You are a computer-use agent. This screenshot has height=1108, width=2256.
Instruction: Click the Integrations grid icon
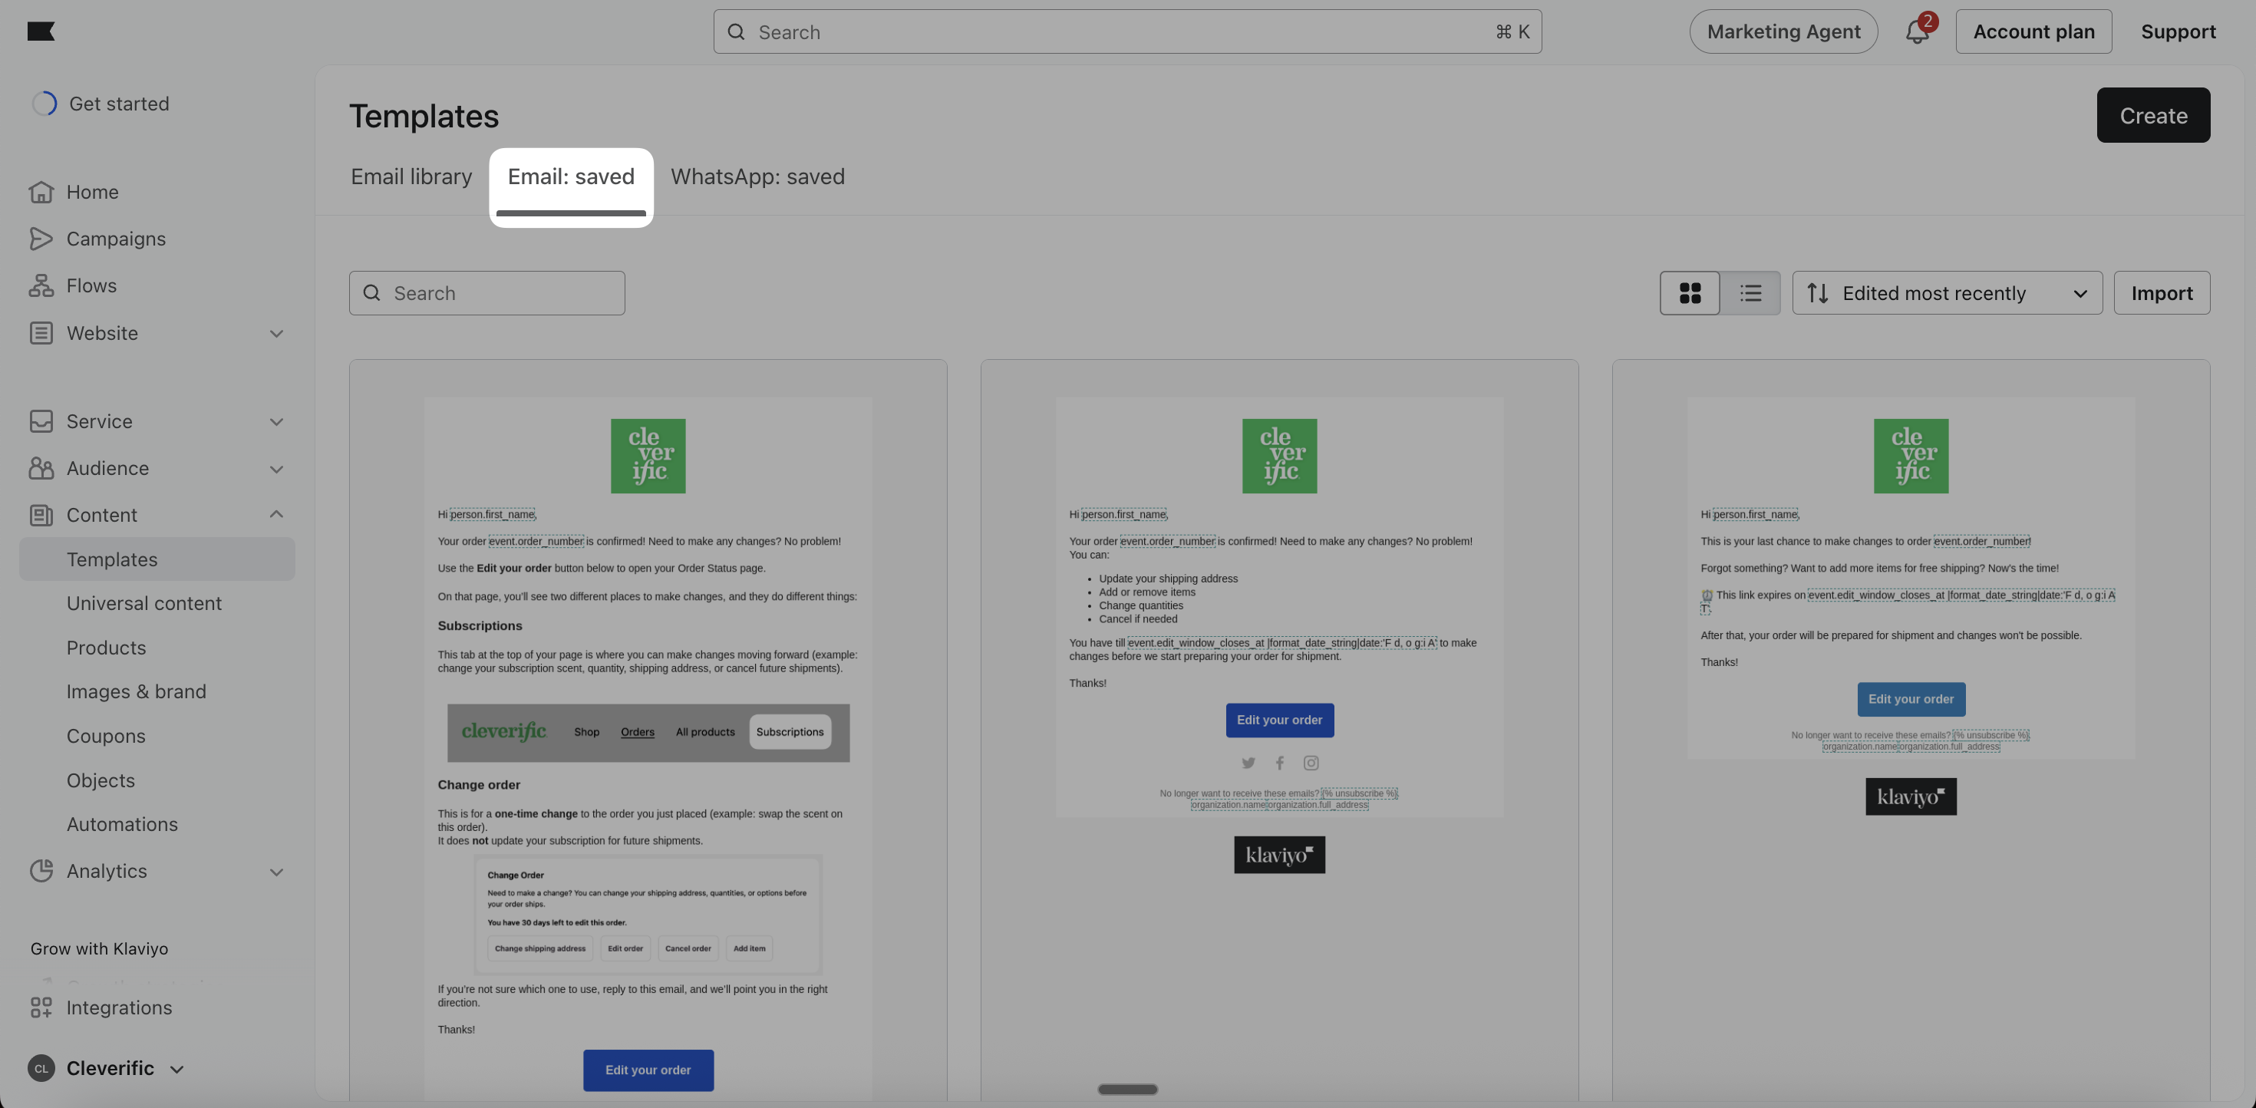coord(40,1007)
